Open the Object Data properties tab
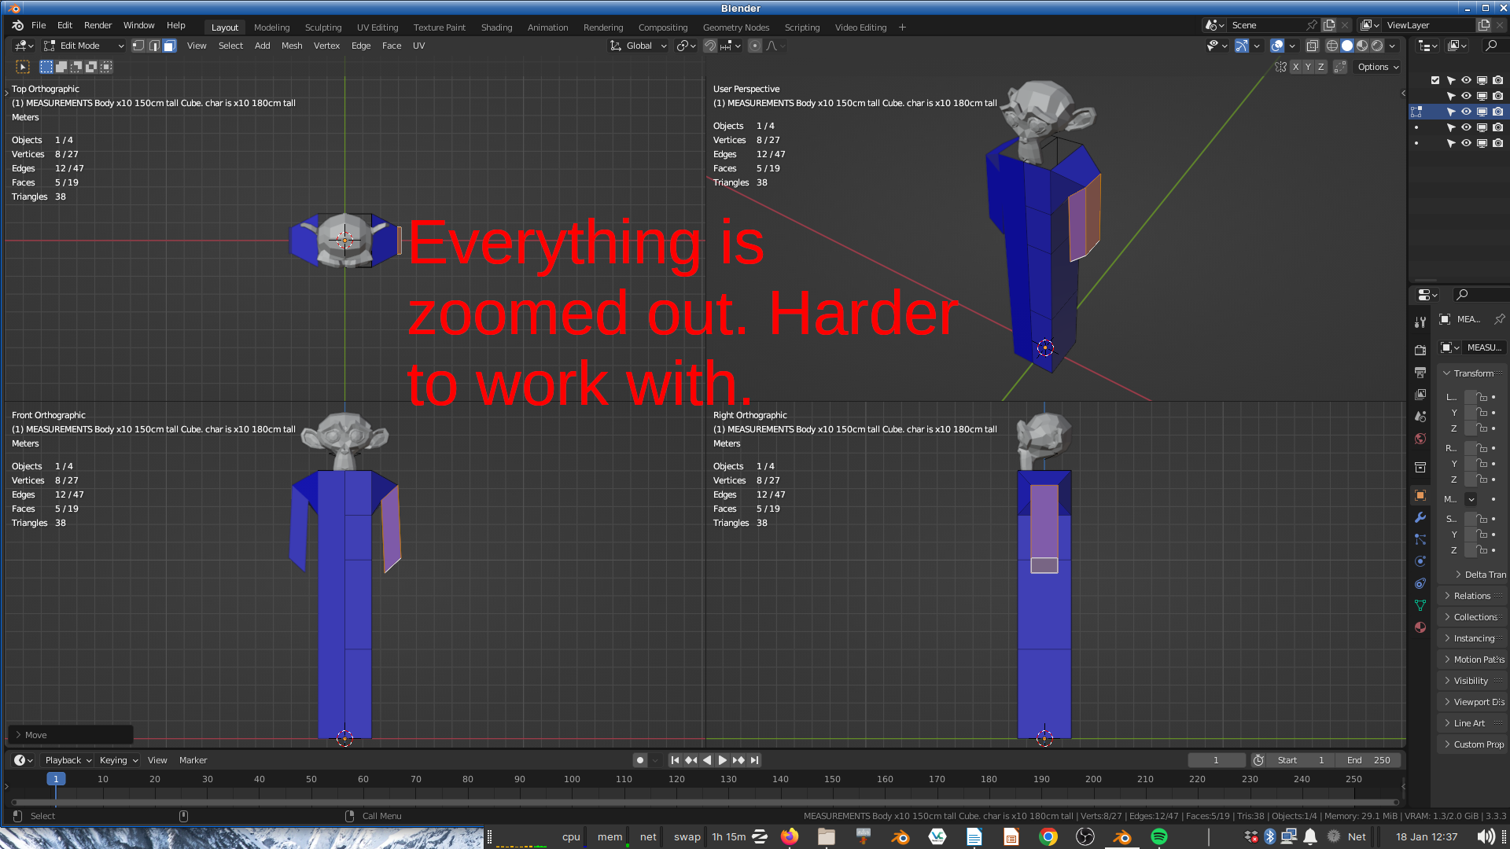The image size is (1510, 849). 1420,605
